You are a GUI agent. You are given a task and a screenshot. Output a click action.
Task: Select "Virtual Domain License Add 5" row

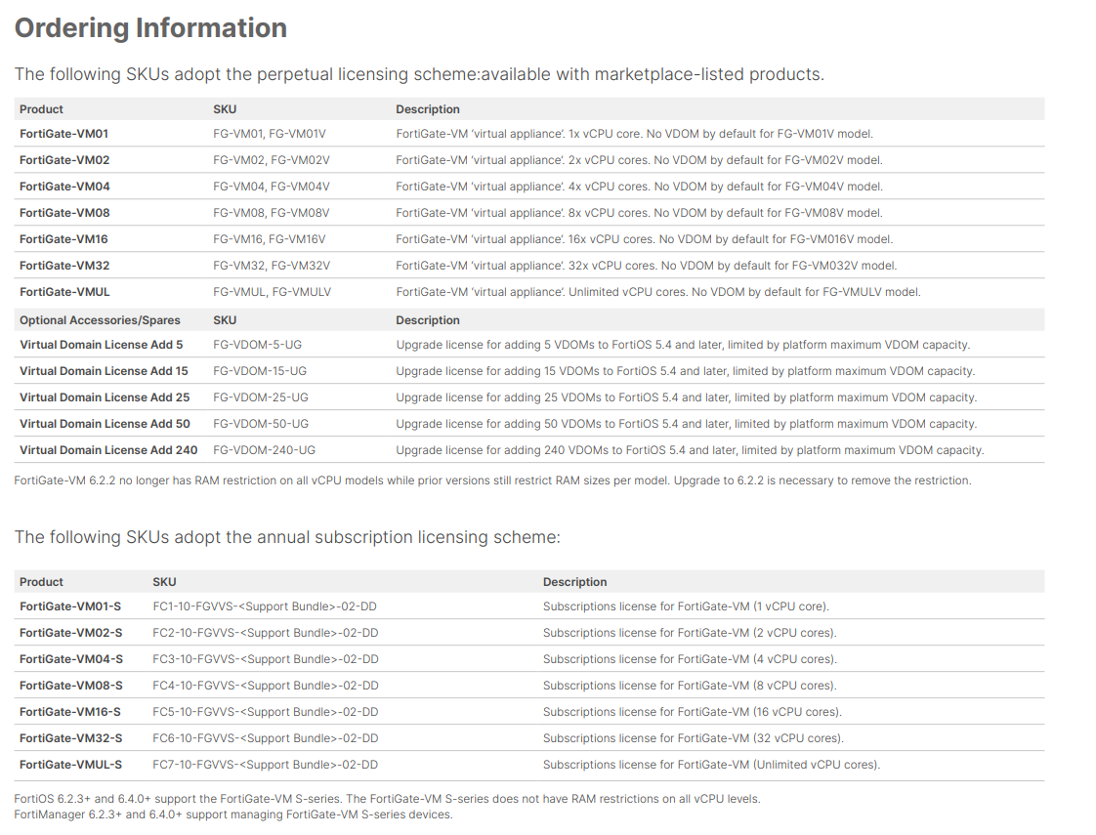tap(529, 345)
